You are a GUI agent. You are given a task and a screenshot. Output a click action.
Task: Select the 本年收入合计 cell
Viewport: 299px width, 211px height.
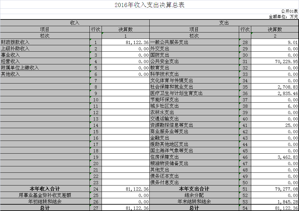pyautogui.click(x=45, y=189)
